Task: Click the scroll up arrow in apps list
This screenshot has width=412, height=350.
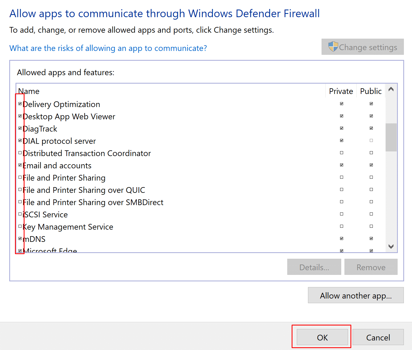Action: click(391, 89)
